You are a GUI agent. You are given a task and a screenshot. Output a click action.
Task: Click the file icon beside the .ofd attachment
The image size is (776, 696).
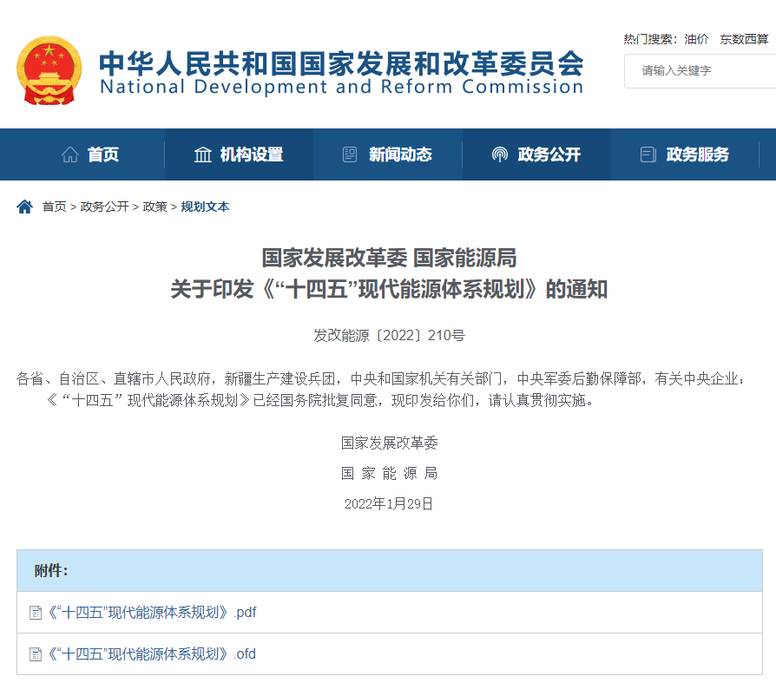click(36, 654)
